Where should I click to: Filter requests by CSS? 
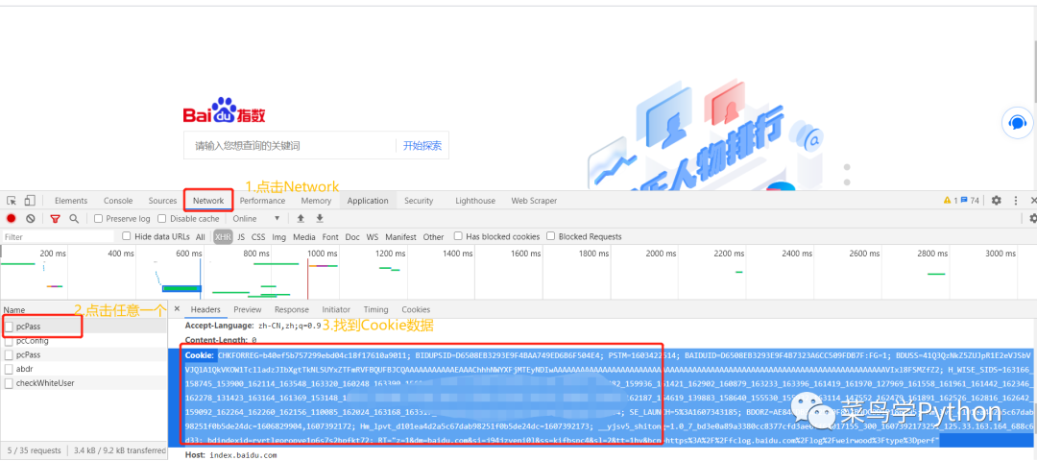click(258, 237)
